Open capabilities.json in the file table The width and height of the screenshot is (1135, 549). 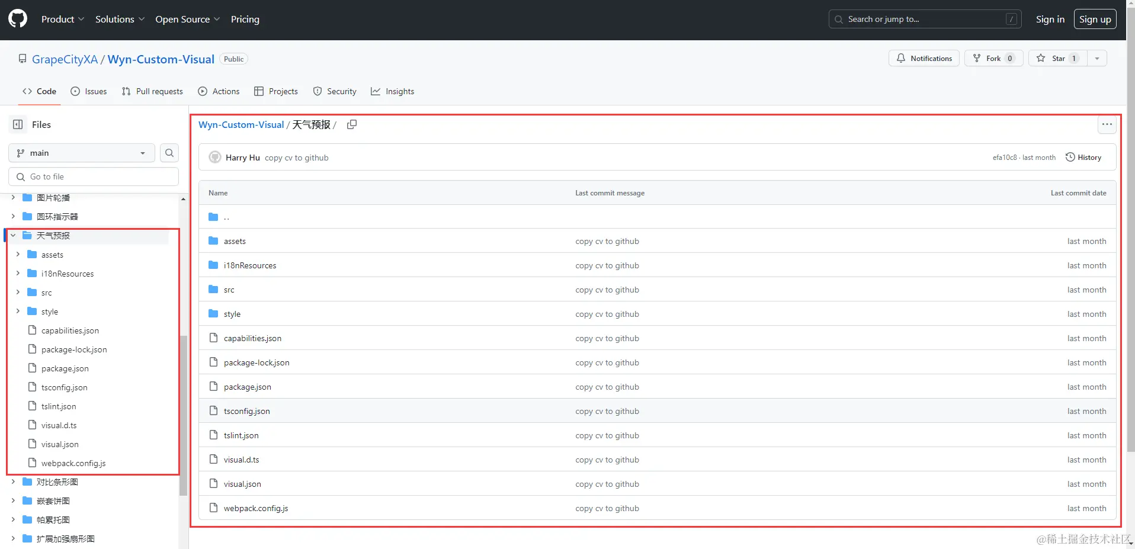252,338
